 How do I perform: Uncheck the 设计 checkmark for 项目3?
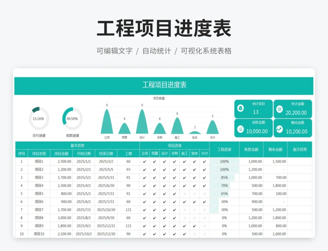point(165,178)
